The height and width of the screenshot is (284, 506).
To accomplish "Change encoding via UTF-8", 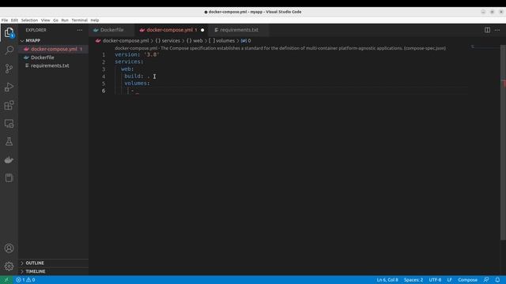I will 435,280.
